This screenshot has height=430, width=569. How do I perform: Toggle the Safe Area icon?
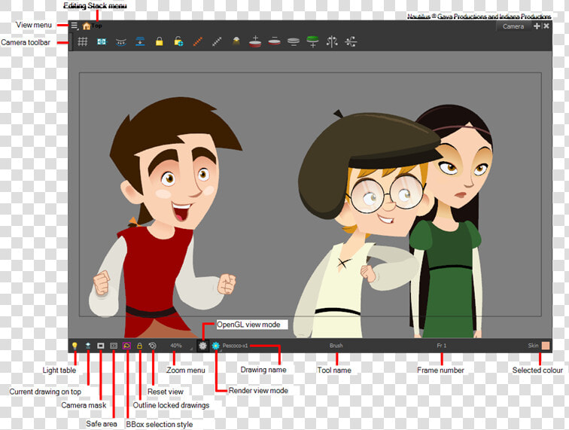click(114, 346)
